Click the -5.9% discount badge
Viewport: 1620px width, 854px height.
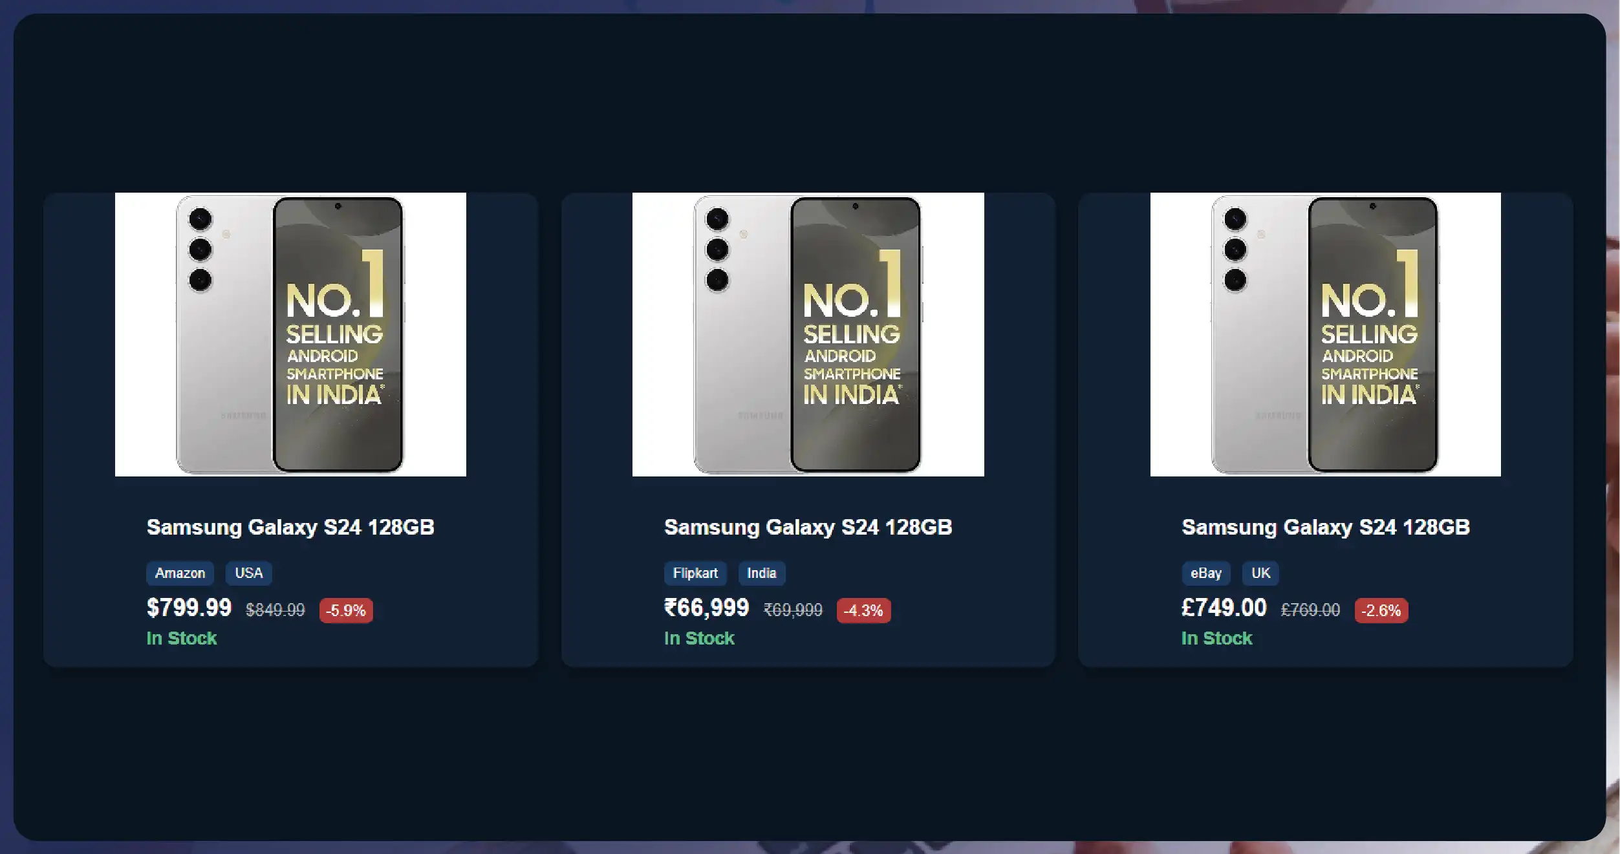point(346,610)
